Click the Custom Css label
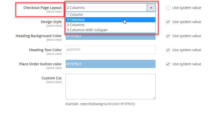Viewport: 221px width, 116px height. pos(51,78)
